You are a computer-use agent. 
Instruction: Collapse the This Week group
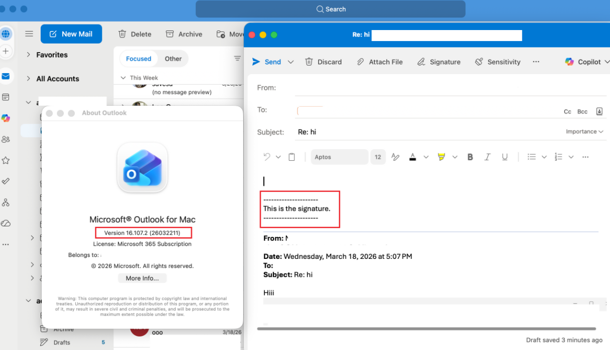coord(123,78)
